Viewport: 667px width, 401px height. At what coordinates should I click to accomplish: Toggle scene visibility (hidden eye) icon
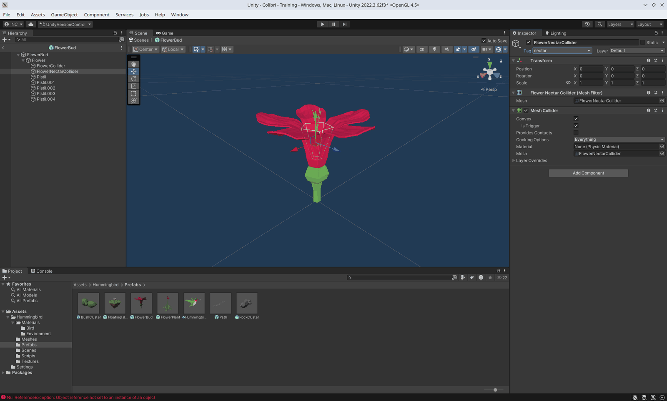[474, 49]
